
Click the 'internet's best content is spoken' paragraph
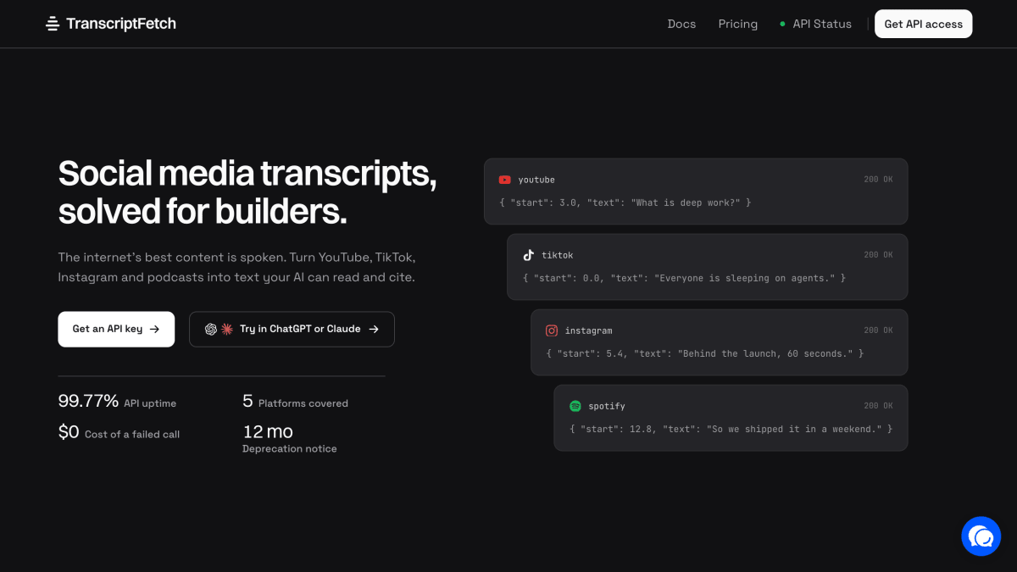click(x=236, y=267)
